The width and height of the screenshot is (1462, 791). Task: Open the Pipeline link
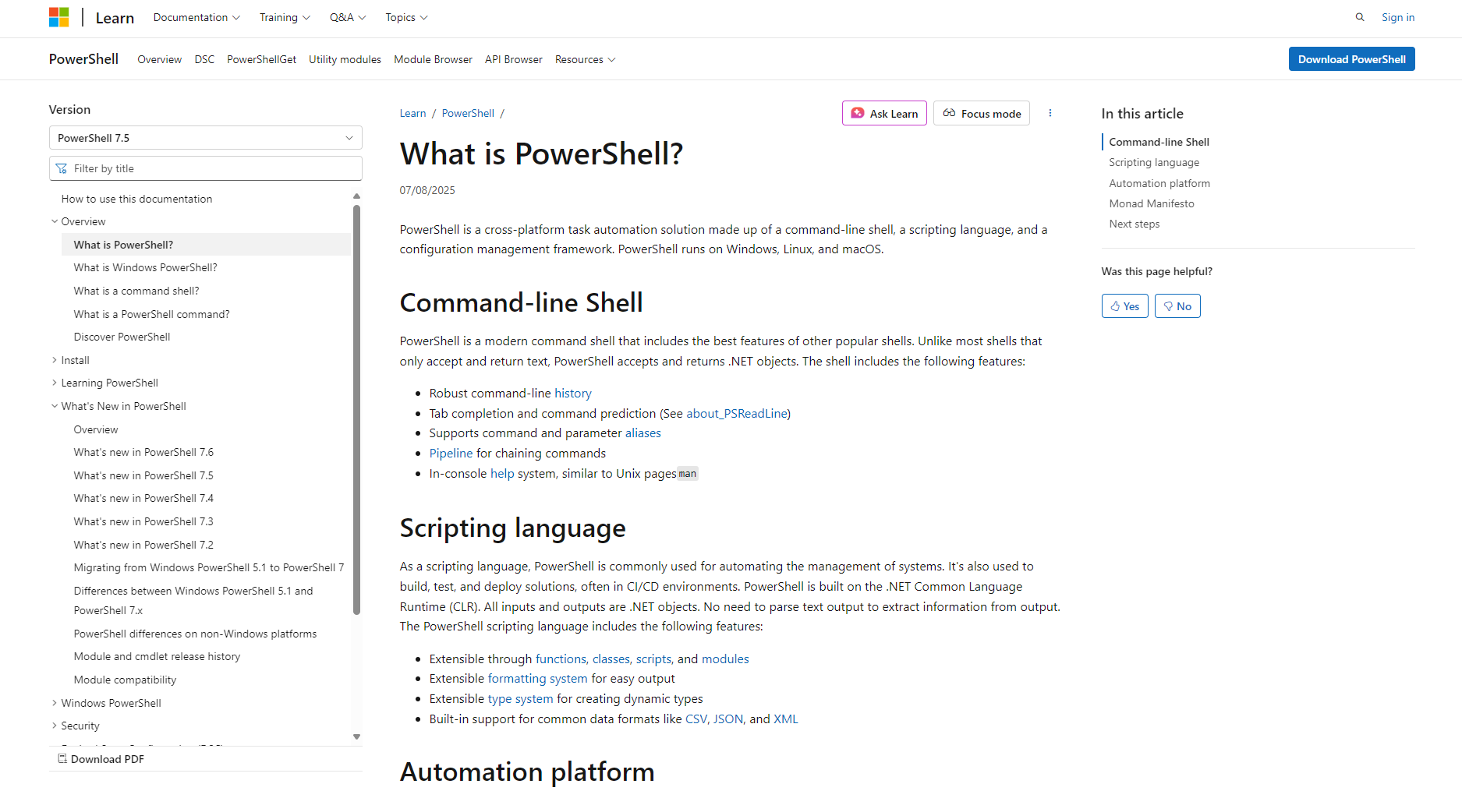tap(451, 453)
